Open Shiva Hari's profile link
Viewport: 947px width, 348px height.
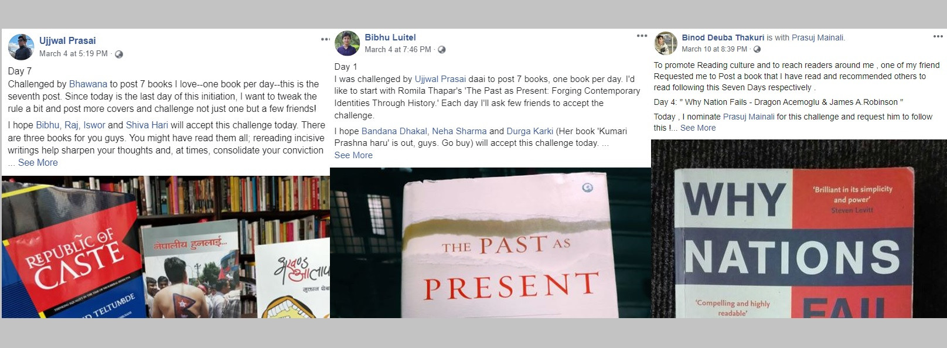click(147, 125)
